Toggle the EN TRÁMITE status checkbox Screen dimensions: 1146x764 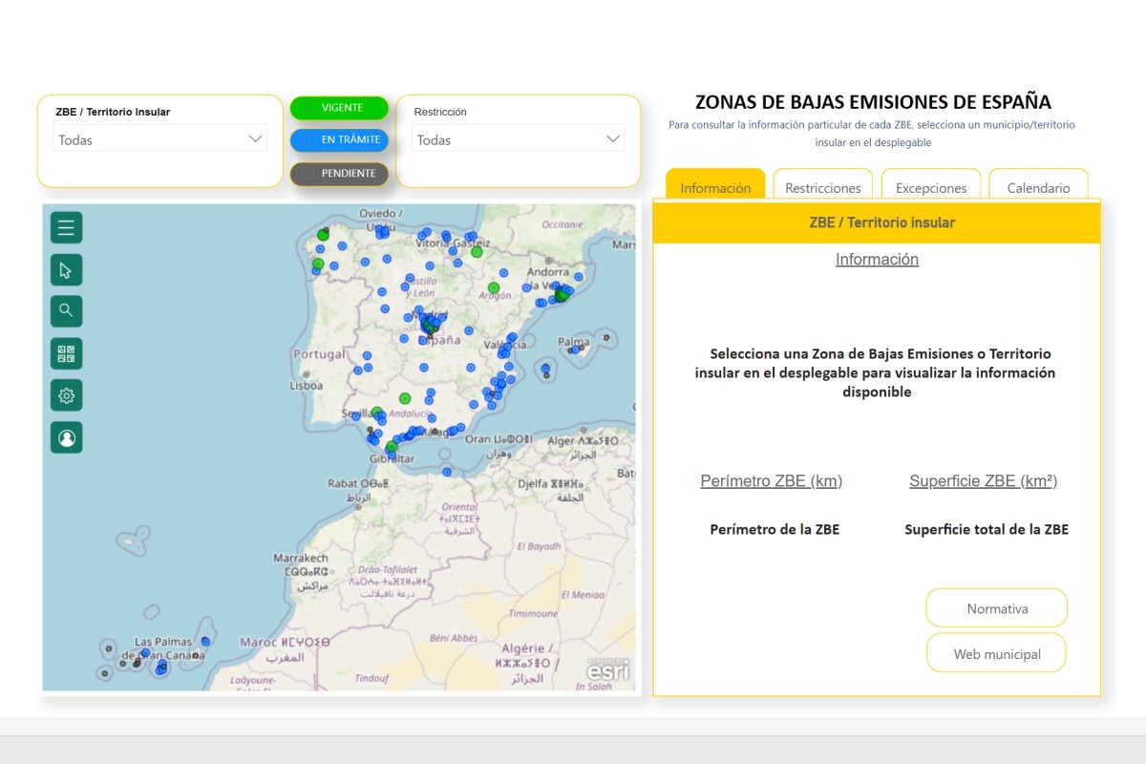coord(308,140)
